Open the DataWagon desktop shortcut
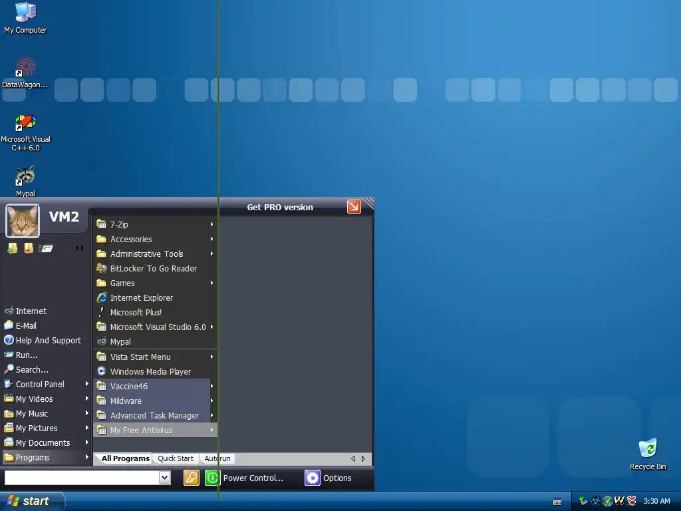Screen dimensions: 681x511 pyautogui.click(x=25, y=73)
